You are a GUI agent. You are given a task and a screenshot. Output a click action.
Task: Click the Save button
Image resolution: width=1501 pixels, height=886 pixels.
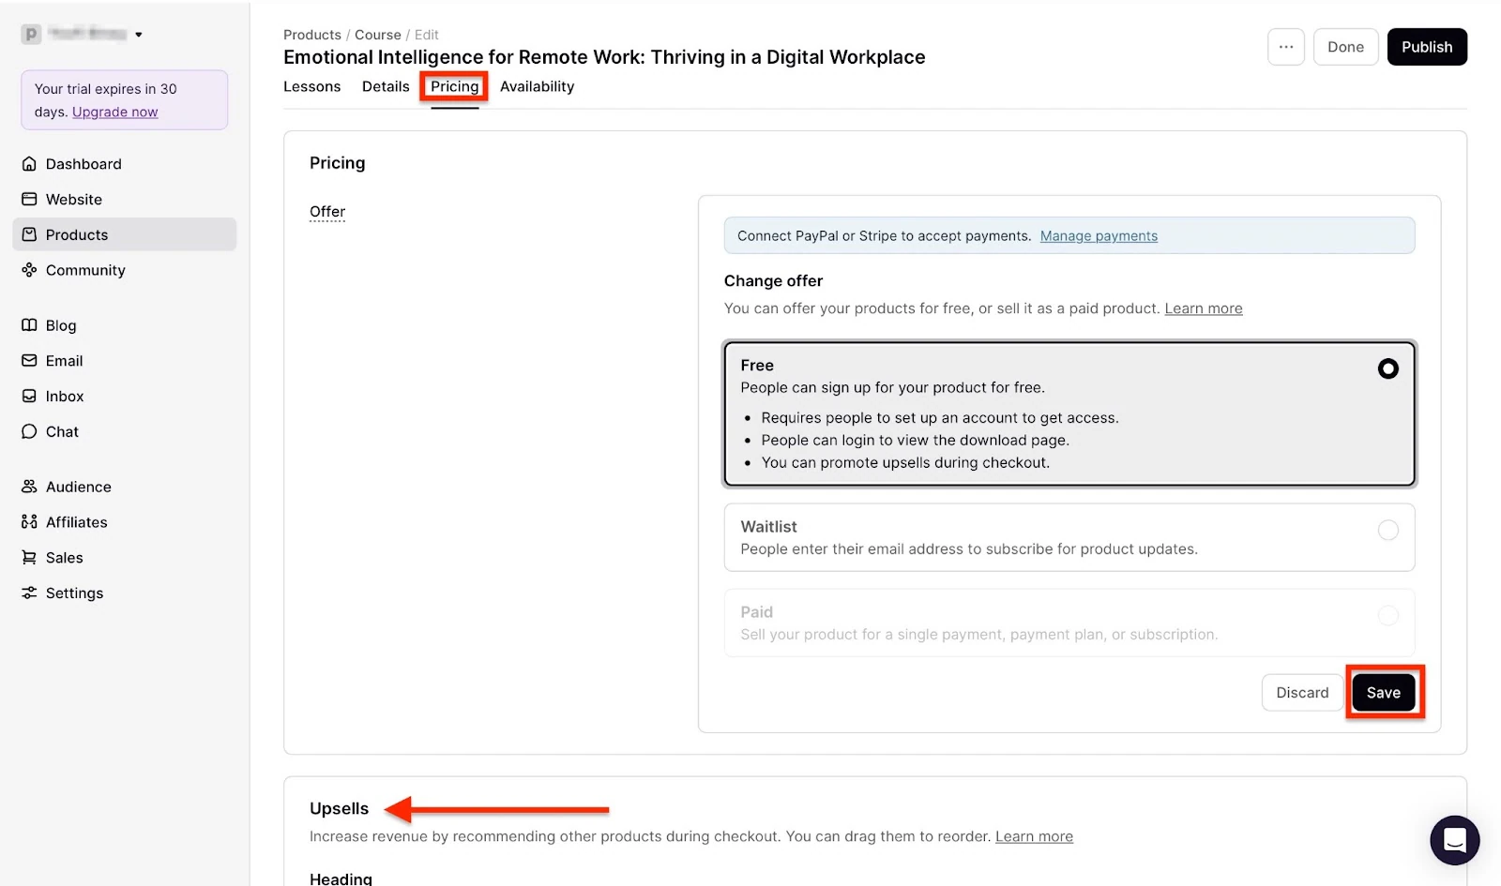[1383, 693]
